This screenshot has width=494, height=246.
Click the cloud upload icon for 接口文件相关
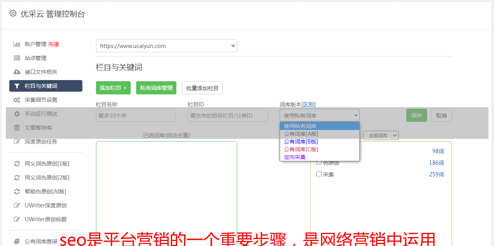tap(17, 72)
